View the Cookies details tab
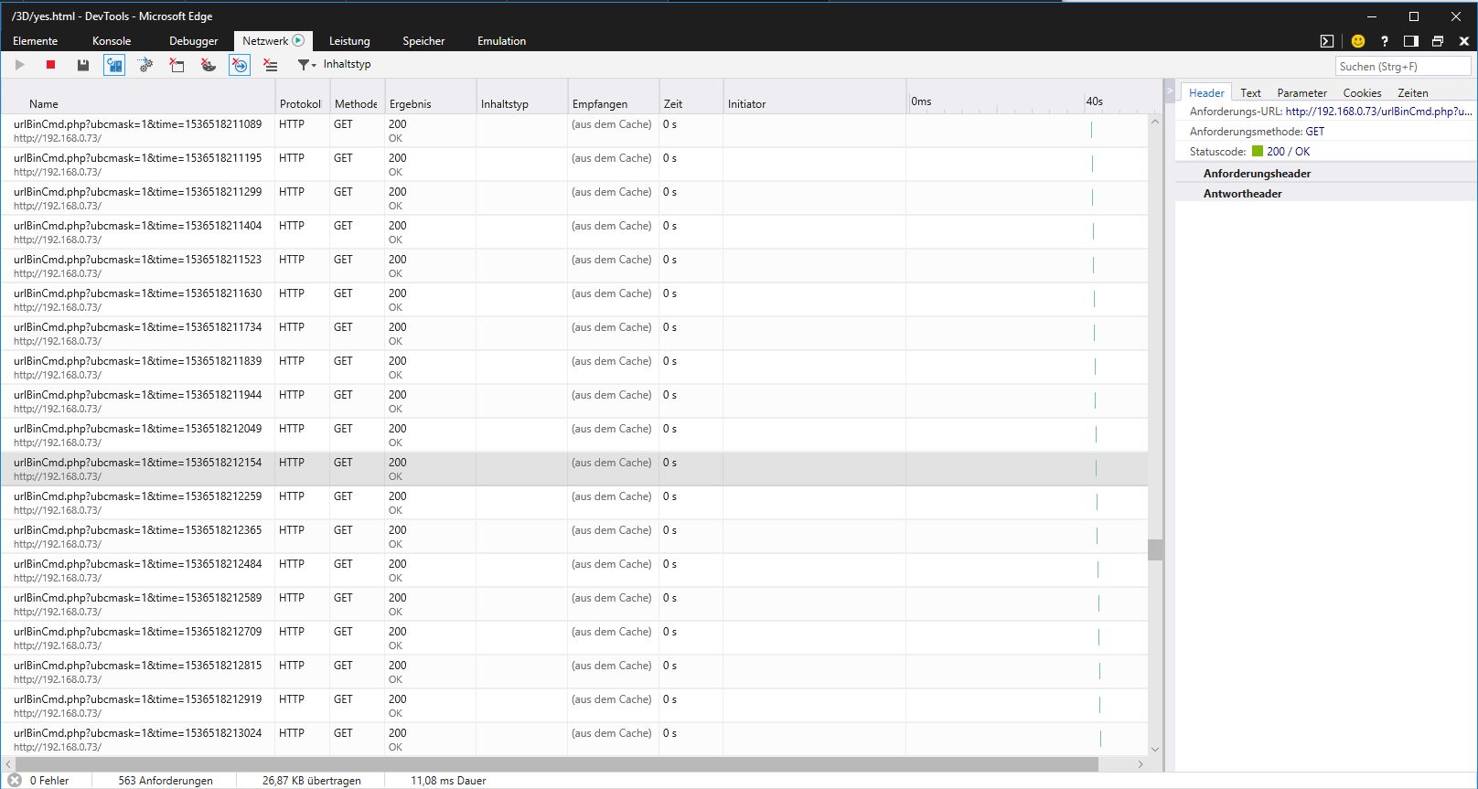Viewport: 1478px width, 789px height. (1362, 93)
